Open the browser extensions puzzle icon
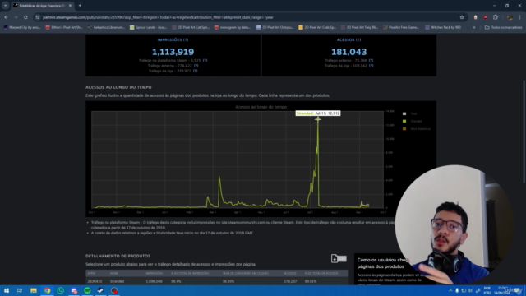This screenshot has height=296, width=526. [496, 17]
